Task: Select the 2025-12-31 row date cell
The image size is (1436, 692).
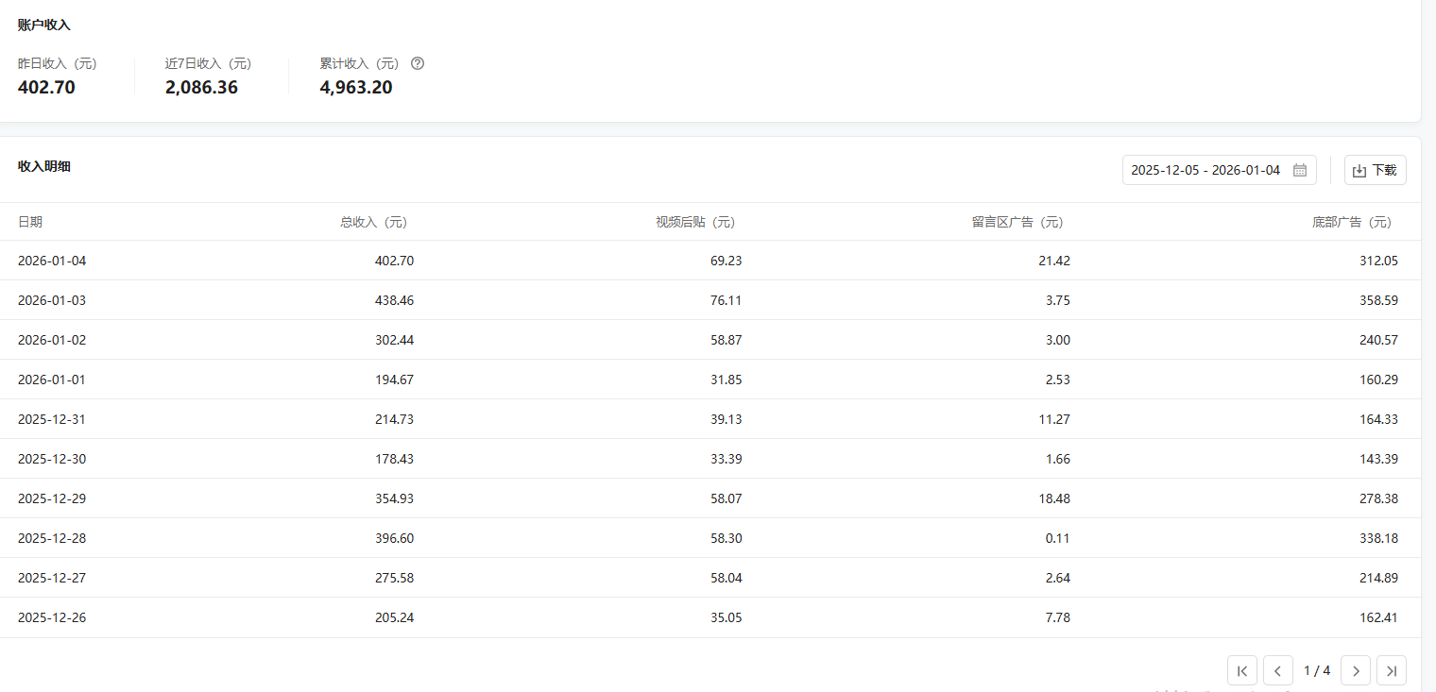Action: 52,419
